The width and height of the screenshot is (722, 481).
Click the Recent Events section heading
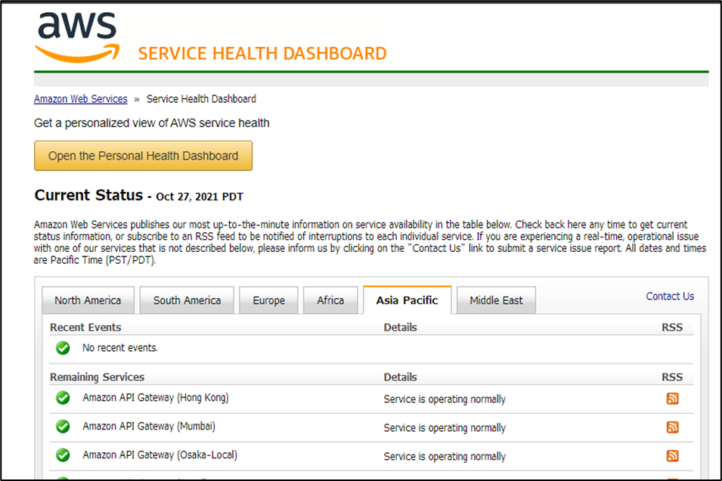tap(85, 327)
